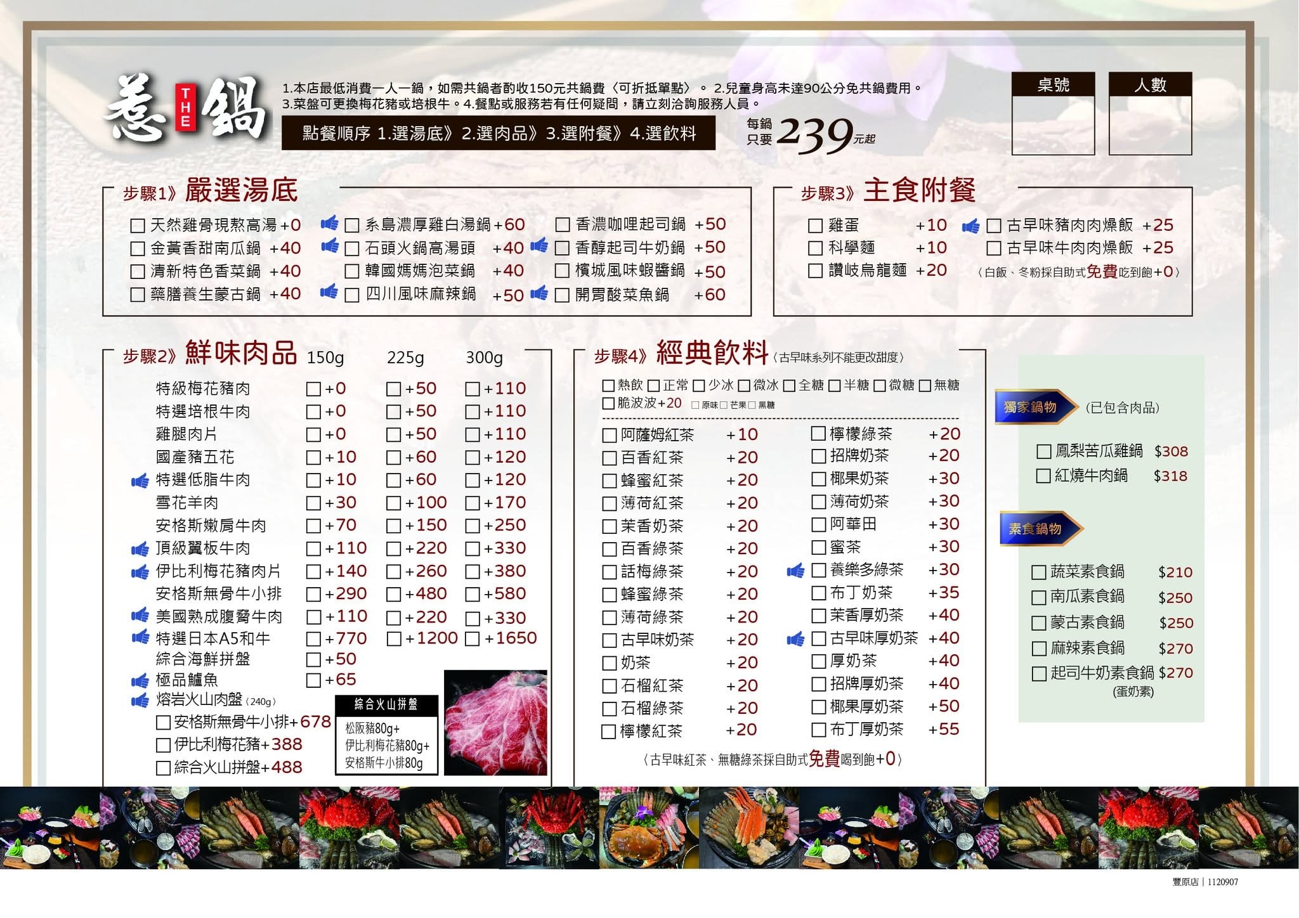The height and width of the screenshot is (918, 1299).
Task: Tick the 起司牛奶素食鍋 $270 checkbox
Action: pos(1039,674)
